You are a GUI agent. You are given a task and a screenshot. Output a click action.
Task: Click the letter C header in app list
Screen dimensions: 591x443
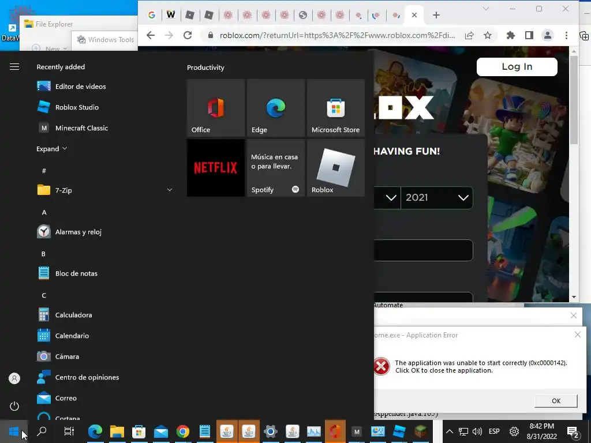point(44,295)
